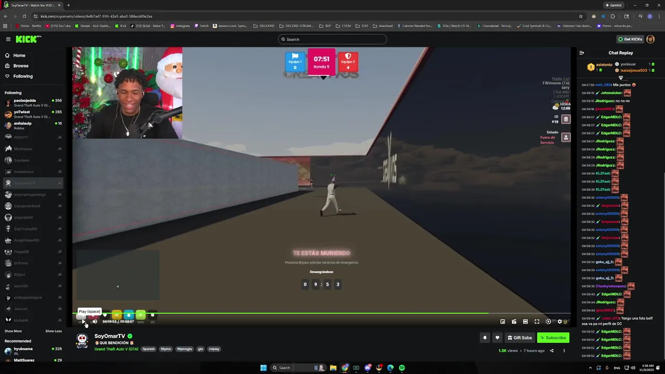665x374 pixels.
Task: Click New Tab plus button
Action: click(x=69, y=5)
